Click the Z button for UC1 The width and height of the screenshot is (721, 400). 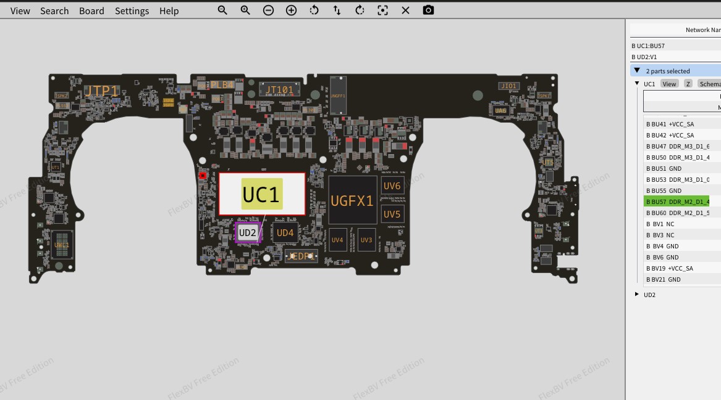[x=688, y=84]
